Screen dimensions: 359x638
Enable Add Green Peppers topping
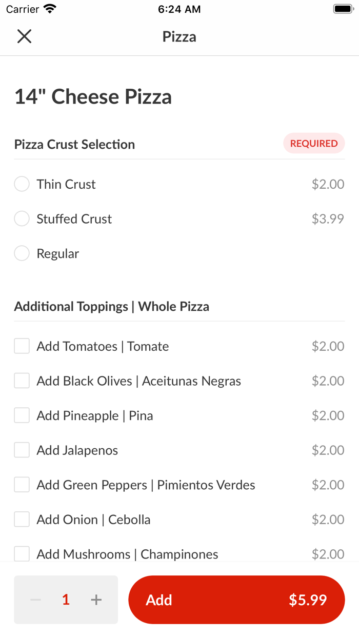(x=22, y=484)
